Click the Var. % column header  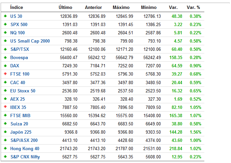tap(194, 7)
